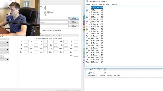Click the greyed extensions field listing mp3, m4a, wav
This screenshot has width=163, height=91.
click(x=59, y=36)
